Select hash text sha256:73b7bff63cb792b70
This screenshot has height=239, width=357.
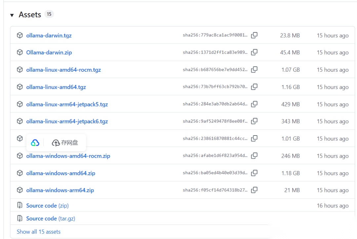tap(215, 87)
